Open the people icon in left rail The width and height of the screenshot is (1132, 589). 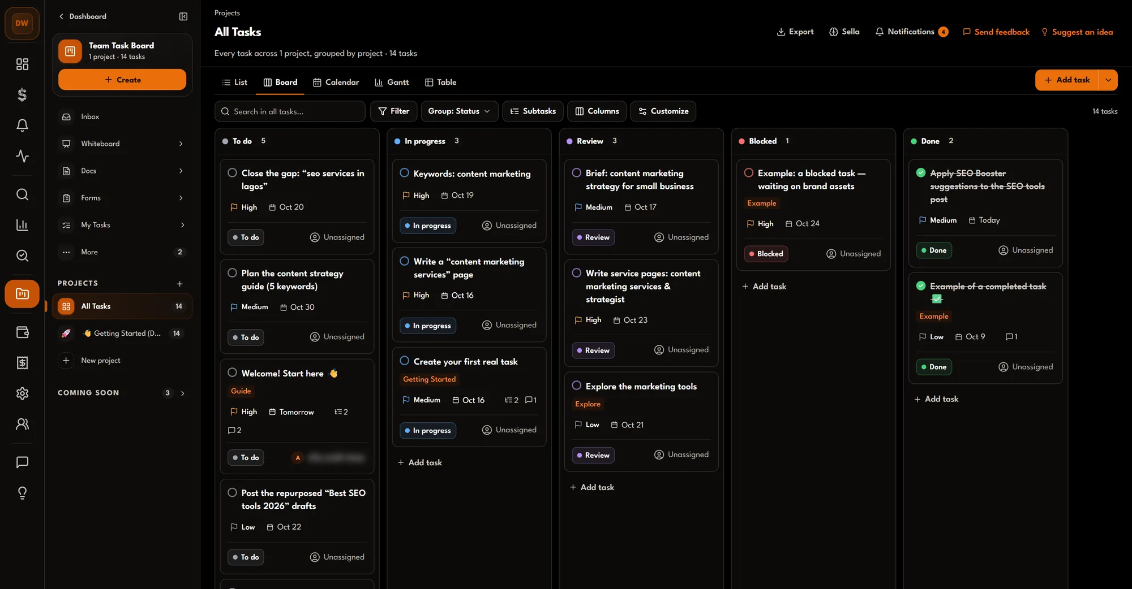point(22,423)
